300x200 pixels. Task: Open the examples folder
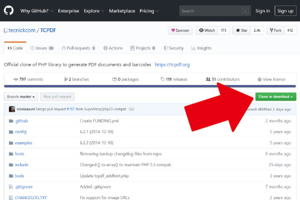(23, 143)
